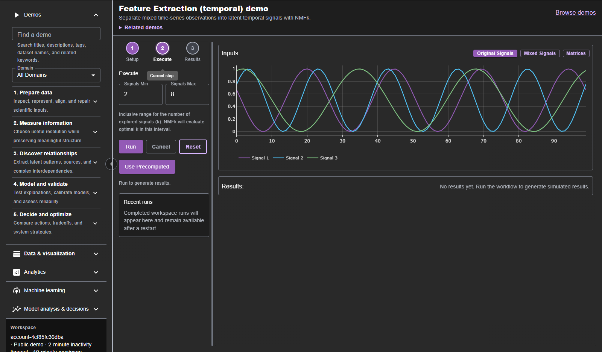Screen dimensions: 602x352
Task: Click the Analytics chart icon
Action: pyautogui.click(x=17, y=272)
